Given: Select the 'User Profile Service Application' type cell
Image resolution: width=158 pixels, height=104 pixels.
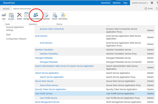Looking at the screenshot, I should [120, 93].
